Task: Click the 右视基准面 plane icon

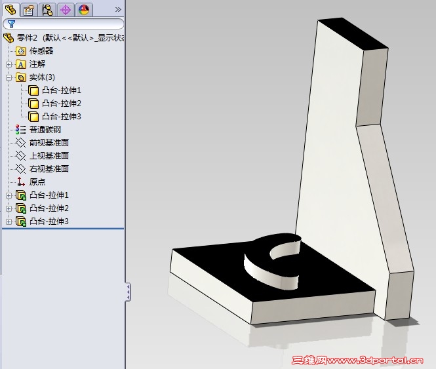Action: [x=21, y=169]
